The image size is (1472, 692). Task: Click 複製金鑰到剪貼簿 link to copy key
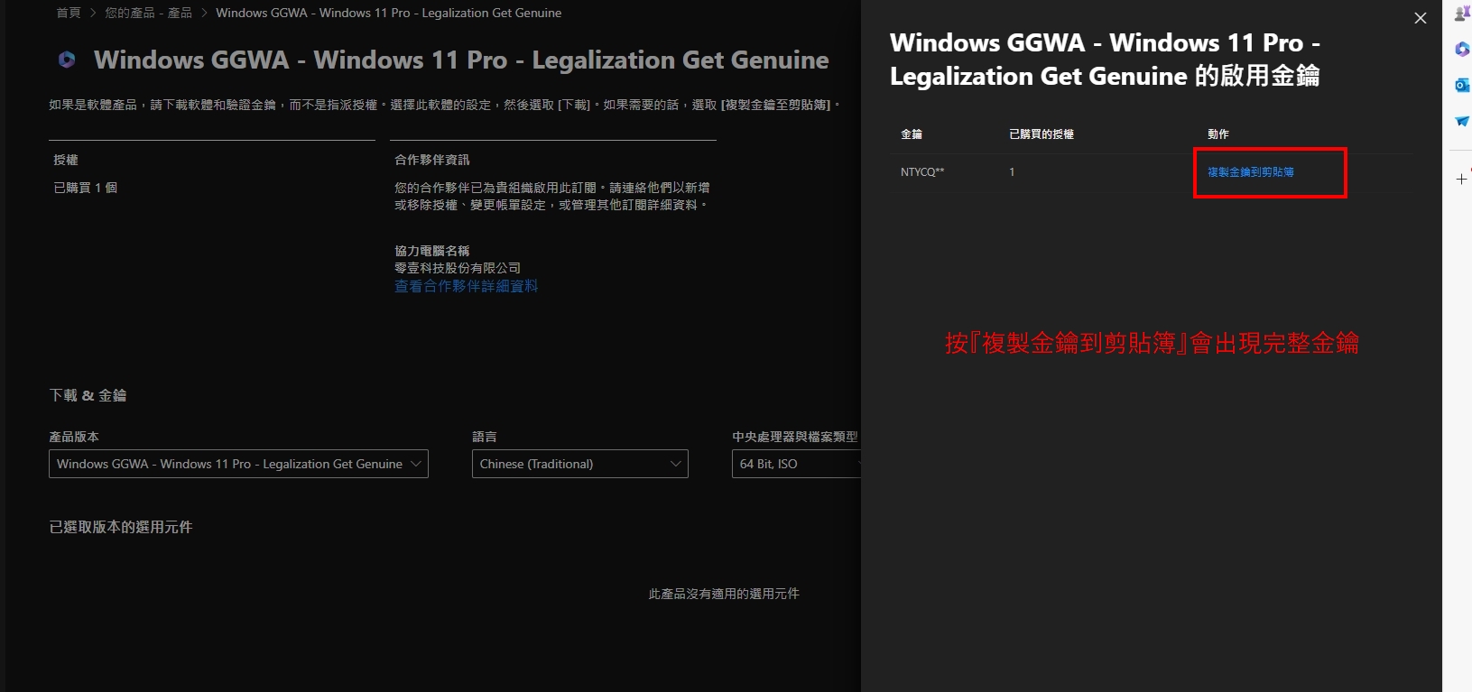click(x=1250, y=171)
